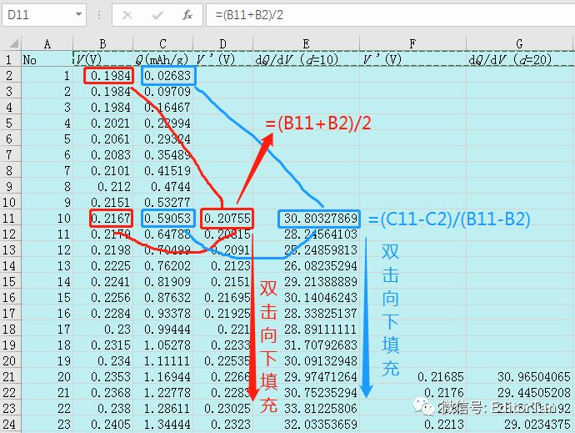This screenshot has width=575, height=433.
Task: Click cell G21 with value 30.96504065
Action: [520, 377]
